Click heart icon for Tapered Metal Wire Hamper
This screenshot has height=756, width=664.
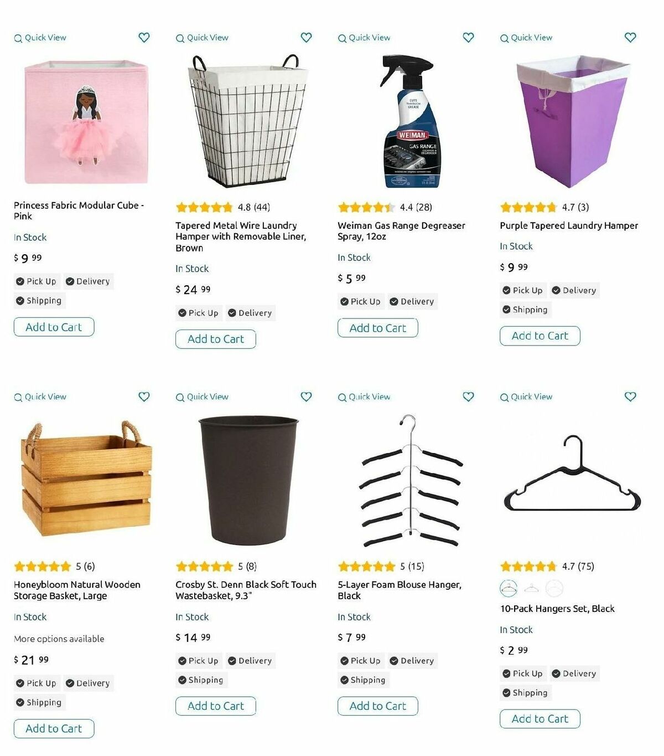(306, 38)
